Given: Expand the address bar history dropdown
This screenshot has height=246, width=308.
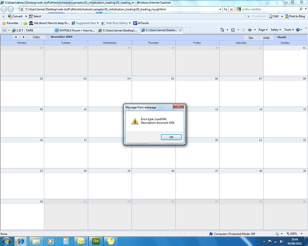Looking at the screenshot, I should coord(220,9).
